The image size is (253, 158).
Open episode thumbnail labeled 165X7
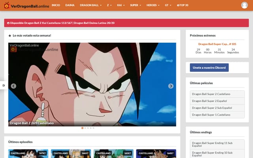[x=113, y=154]
